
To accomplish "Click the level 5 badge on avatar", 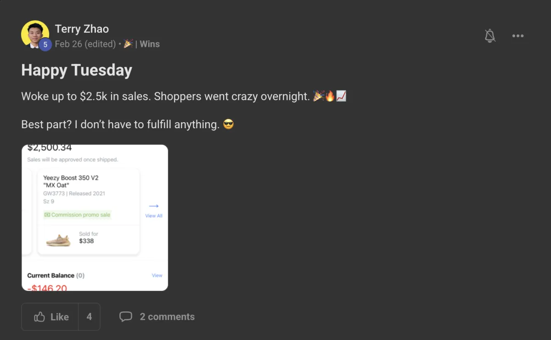I will [x=45, y=45].
